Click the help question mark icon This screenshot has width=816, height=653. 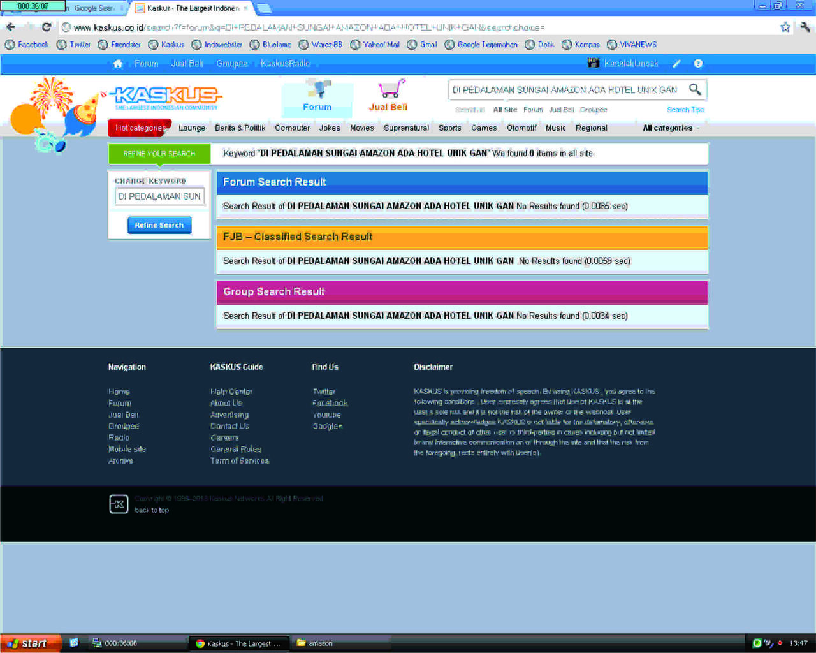pyautogui.click(x=698, y=64)
